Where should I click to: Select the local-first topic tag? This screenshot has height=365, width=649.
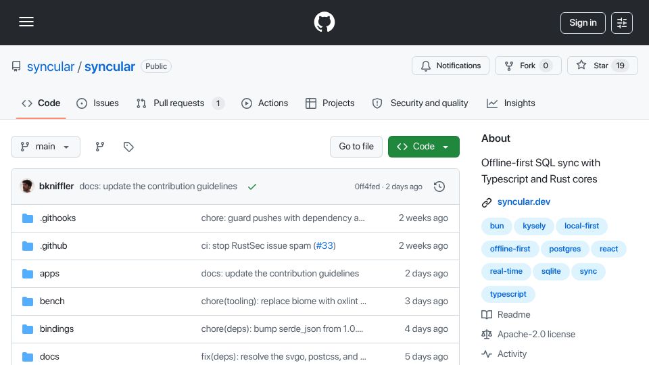581,226
